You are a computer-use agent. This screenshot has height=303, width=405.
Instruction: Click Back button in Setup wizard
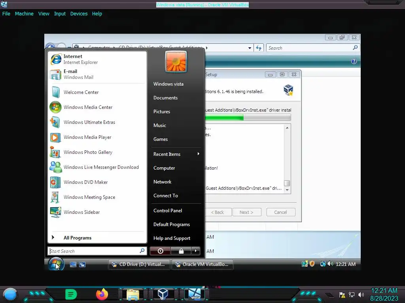coord(218,212)
